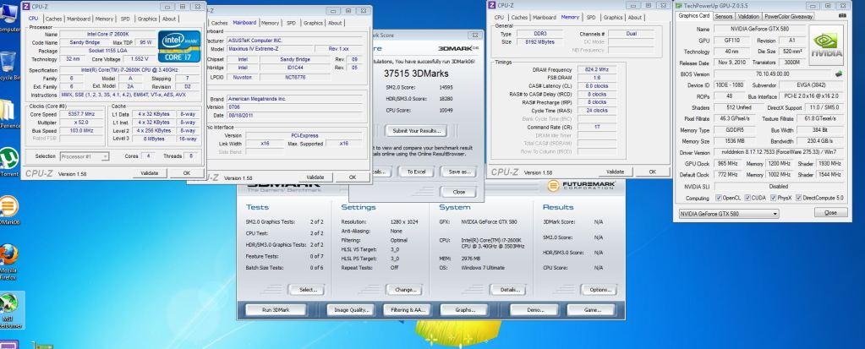Viewport: 865px width, 349px height.
Task: Open the uTorrent desktop shortcut
Action: click(8, 161)
